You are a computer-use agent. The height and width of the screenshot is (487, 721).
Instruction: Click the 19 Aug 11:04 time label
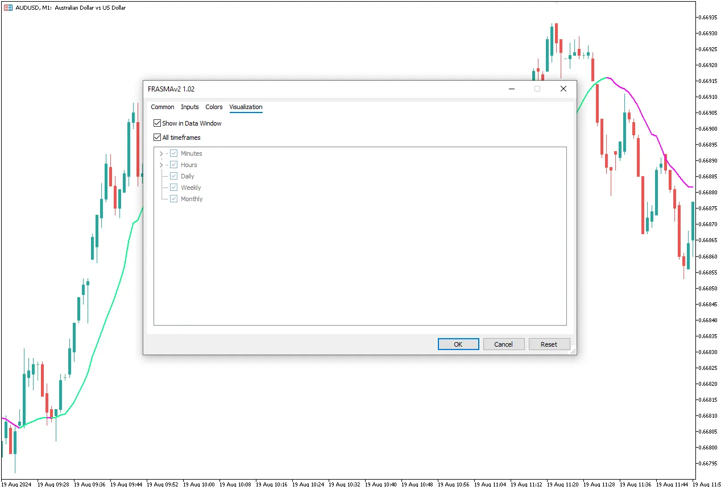pyautogui.click(x=490, y=485)
